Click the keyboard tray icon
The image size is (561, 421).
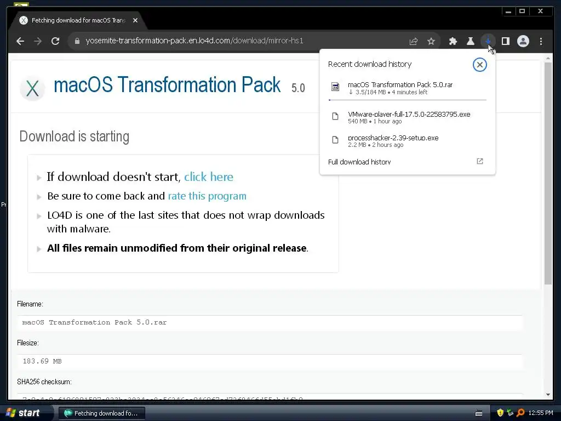tap(479, 413)
